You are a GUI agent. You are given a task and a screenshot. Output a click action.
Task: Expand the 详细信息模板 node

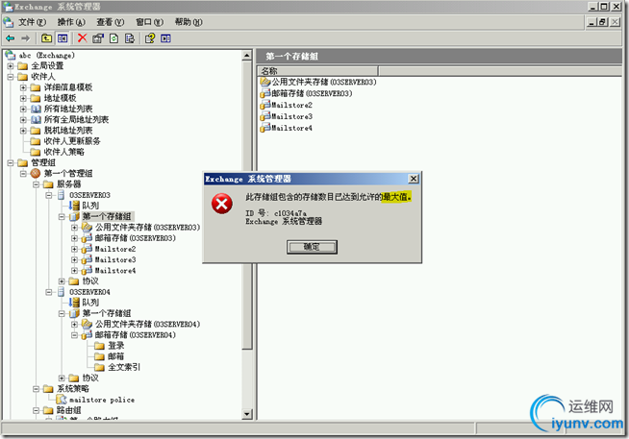23,87
